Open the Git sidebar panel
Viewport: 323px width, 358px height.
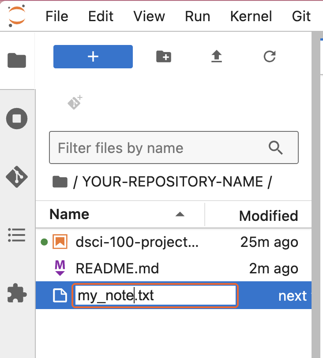(17, 177)
